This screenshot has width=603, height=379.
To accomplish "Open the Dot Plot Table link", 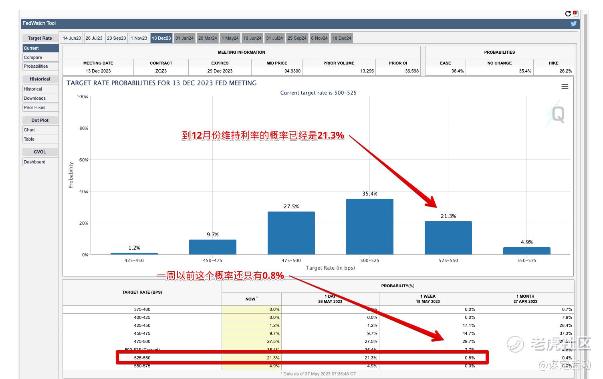I will tap(40, 139).
